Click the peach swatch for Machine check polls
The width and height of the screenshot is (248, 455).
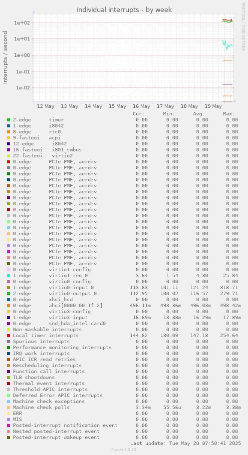click(8, 408)
